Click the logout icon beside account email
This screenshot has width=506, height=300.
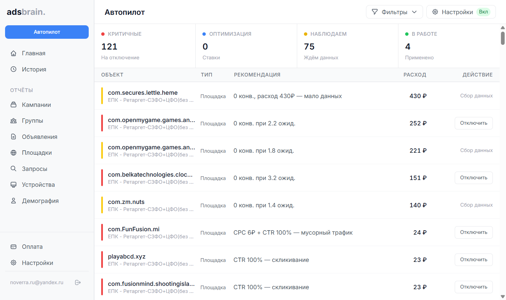[78, 282]
